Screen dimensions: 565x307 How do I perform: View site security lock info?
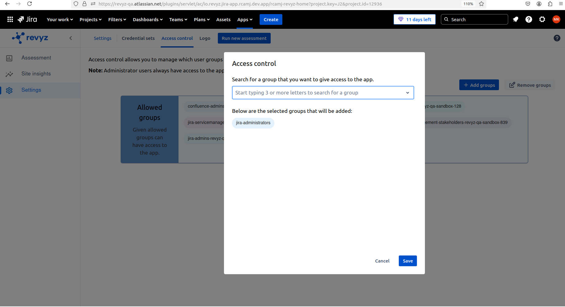coord(84,4)
